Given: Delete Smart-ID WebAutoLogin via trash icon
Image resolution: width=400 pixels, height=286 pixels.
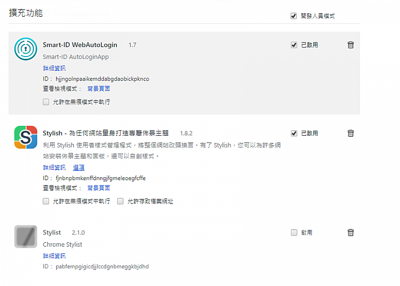Looking at the screenshot, I should click(x=351, y=45).
